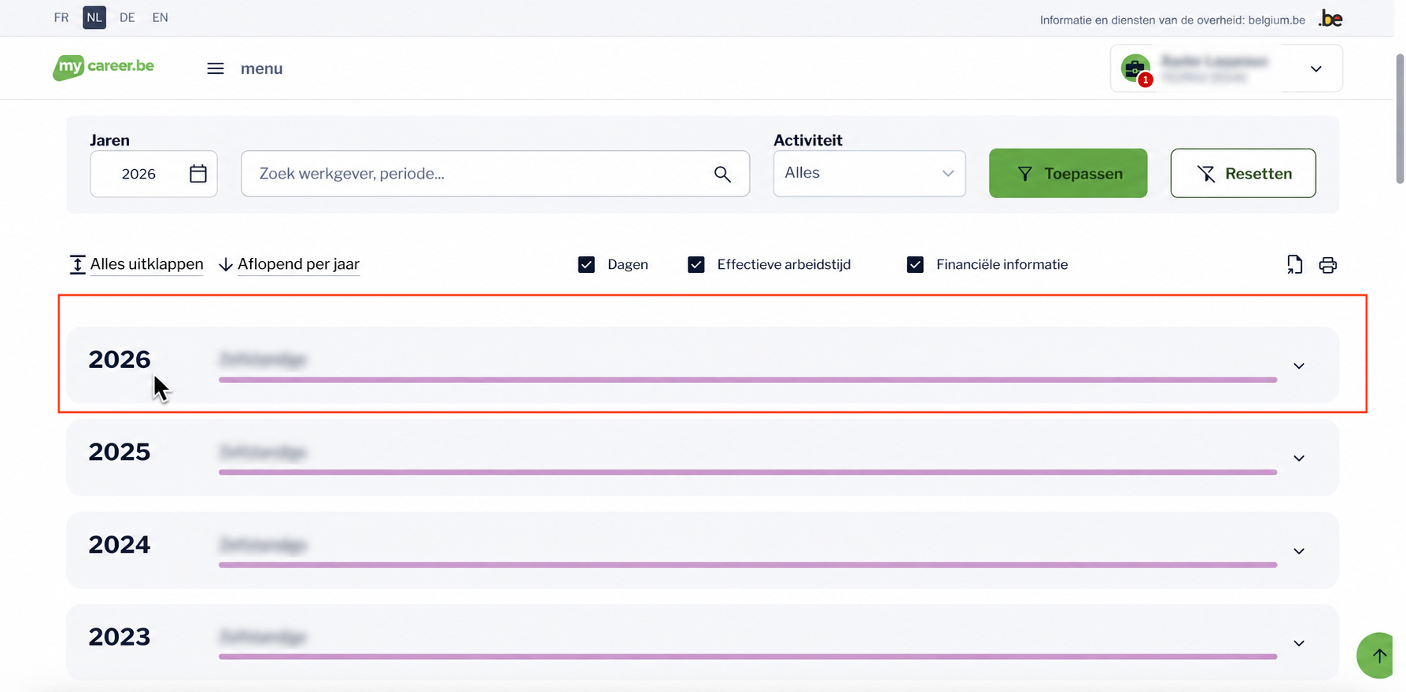Click the 2025 purple timeline bar
Viewport: 1406px width, 692px height.
tap(747, 472)
